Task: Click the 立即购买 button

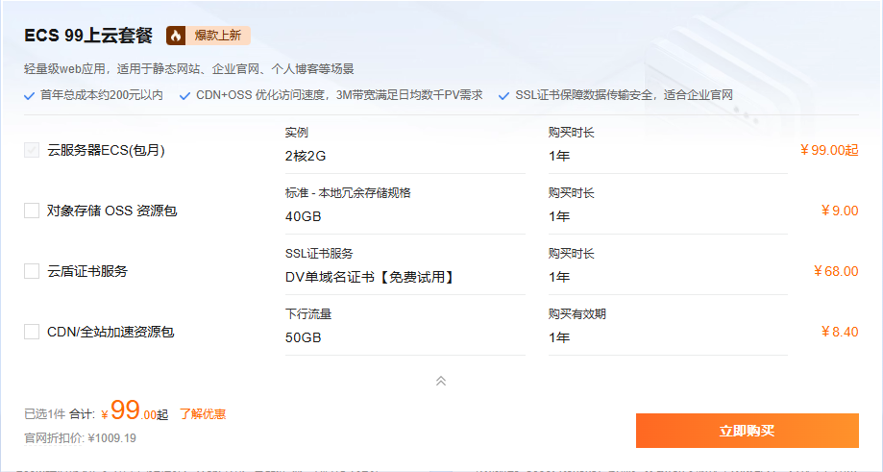Action: coord(747,431)
